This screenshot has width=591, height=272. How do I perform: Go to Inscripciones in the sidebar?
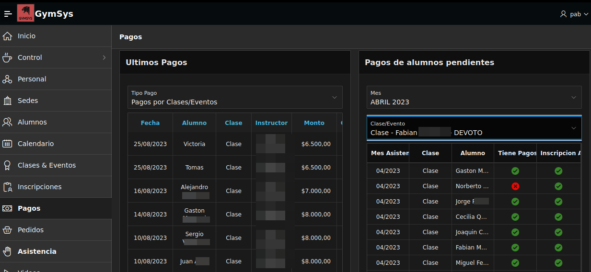[x=39, y=187]
